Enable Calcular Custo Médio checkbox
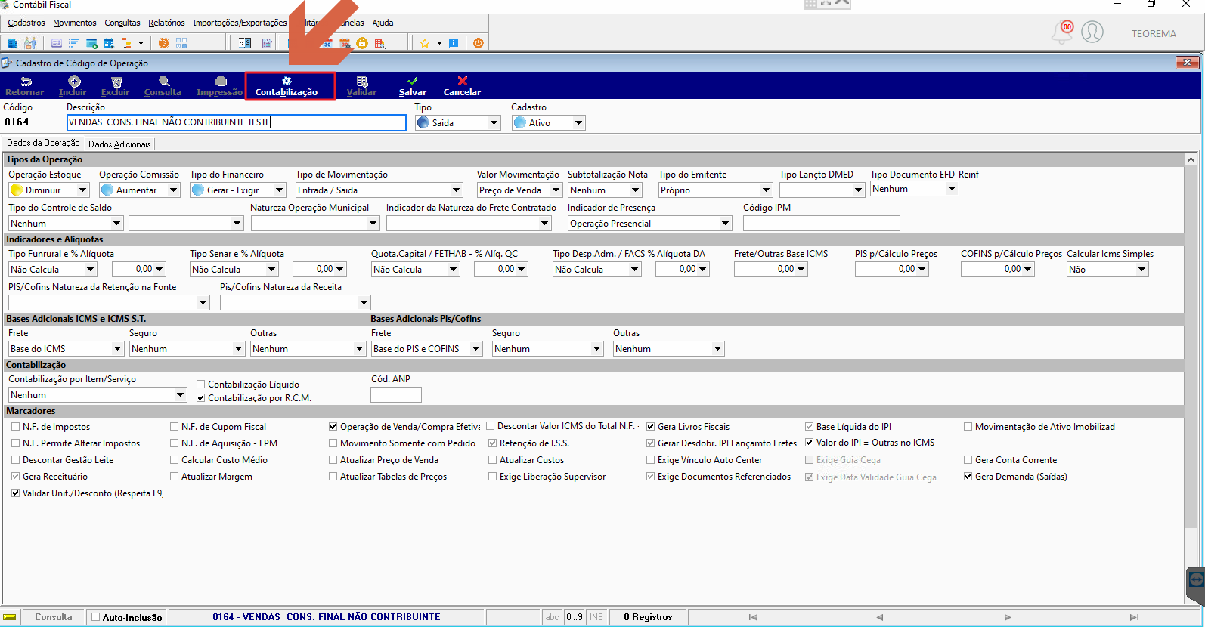 pos(175,460)
